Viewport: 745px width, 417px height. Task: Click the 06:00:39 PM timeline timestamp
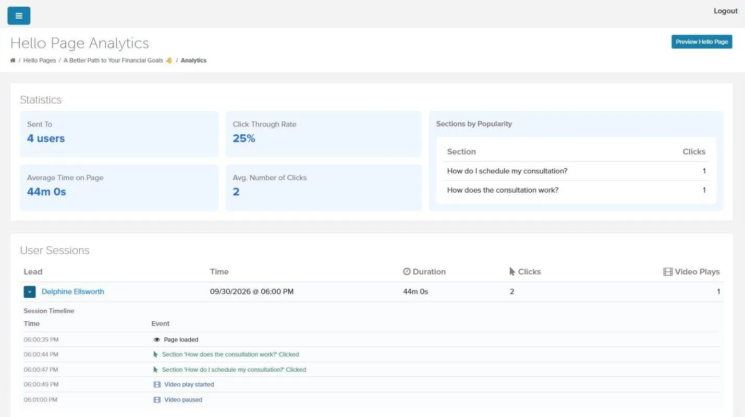point(41,339)
